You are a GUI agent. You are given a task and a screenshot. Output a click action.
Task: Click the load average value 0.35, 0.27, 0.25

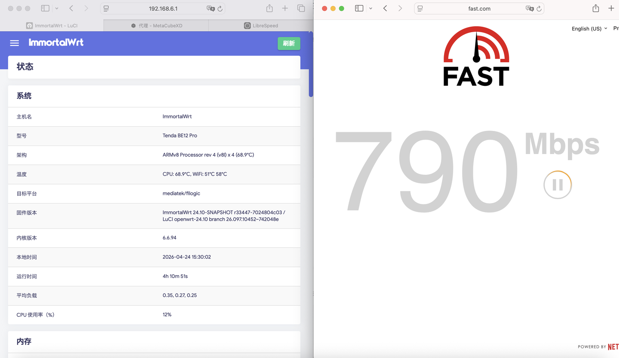180,295
